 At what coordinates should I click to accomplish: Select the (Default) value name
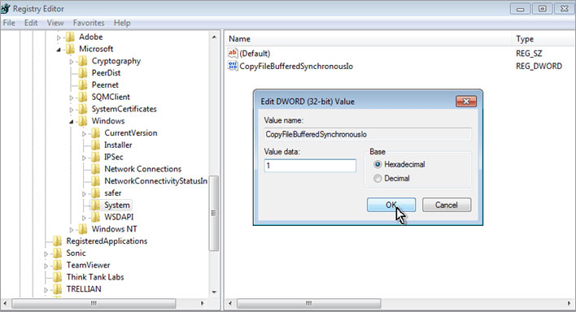tap(255, 54)
